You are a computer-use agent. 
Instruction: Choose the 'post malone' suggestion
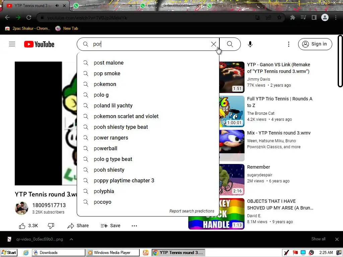point(148,63)
